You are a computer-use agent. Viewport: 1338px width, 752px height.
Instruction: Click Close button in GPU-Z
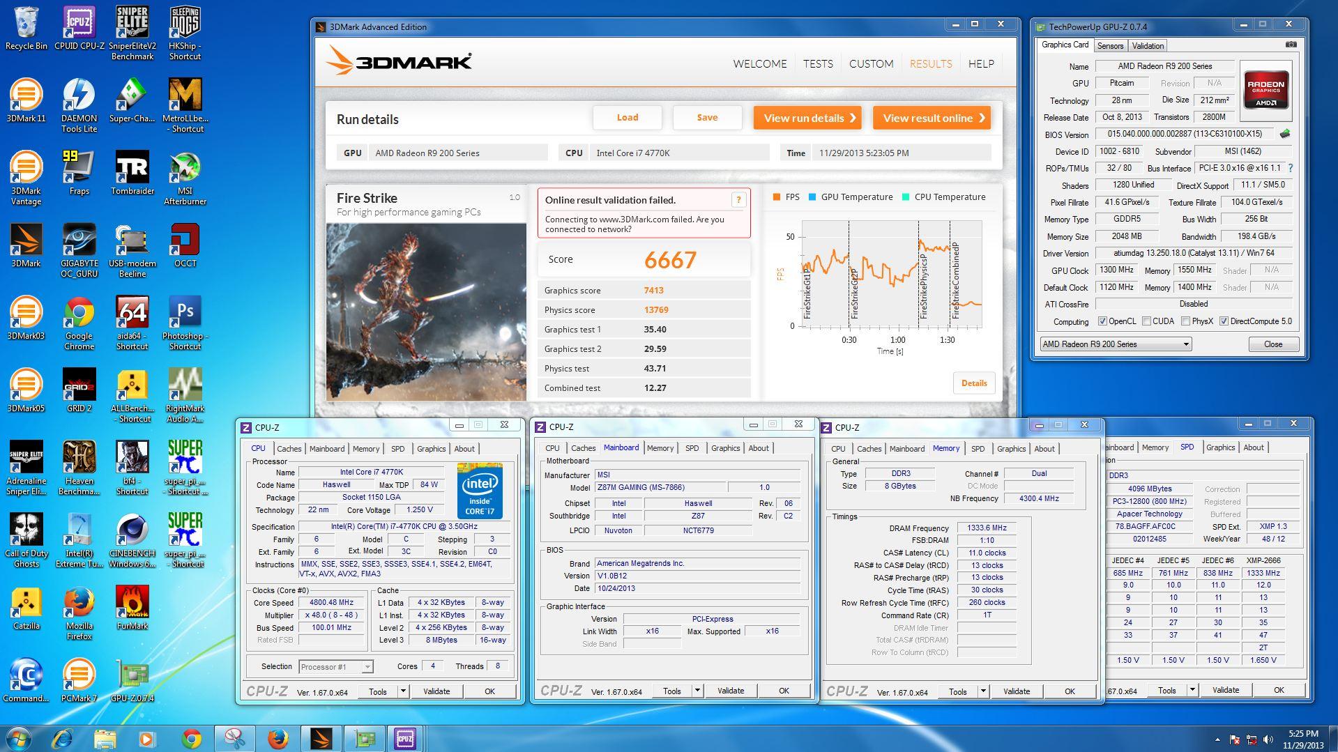pos(1273,344)
